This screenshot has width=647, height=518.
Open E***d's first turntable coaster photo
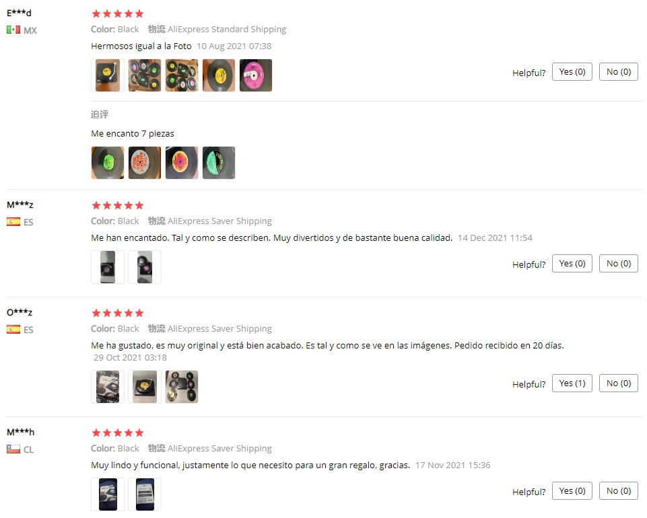tap(108, 75)
